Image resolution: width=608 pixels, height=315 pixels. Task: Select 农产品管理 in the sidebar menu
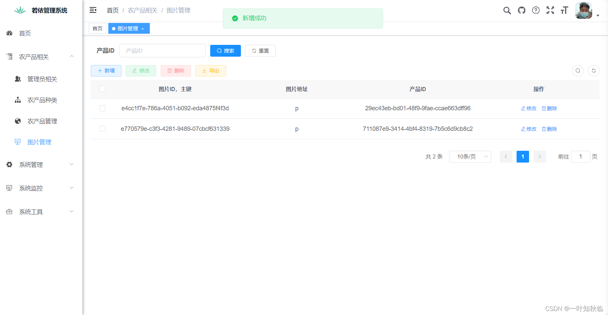[x=42, y=121]
